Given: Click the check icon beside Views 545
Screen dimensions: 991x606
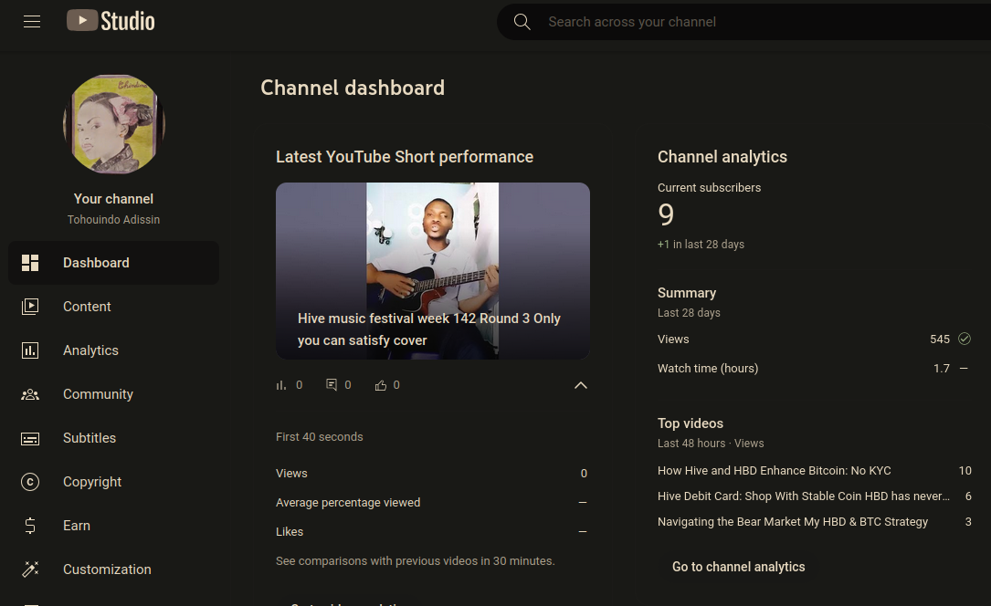Looking at the screenshot, I should coord(965,339).
